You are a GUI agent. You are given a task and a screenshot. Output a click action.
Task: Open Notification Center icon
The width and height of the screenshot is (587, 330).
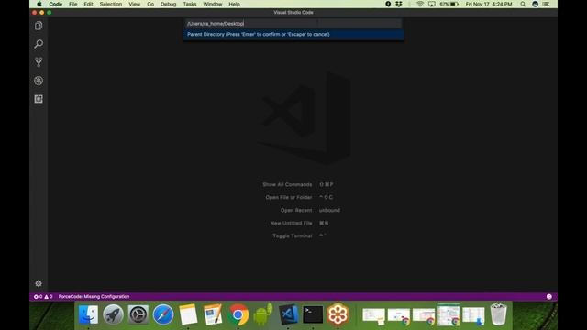[x=547, y=4]
